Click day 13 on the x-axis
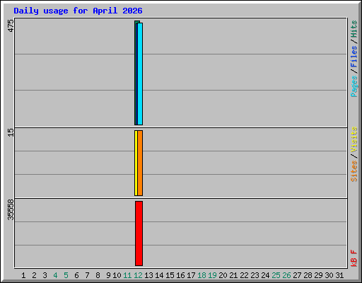The height and width of the screenshot is (283, 362). [x=148, y=275]
